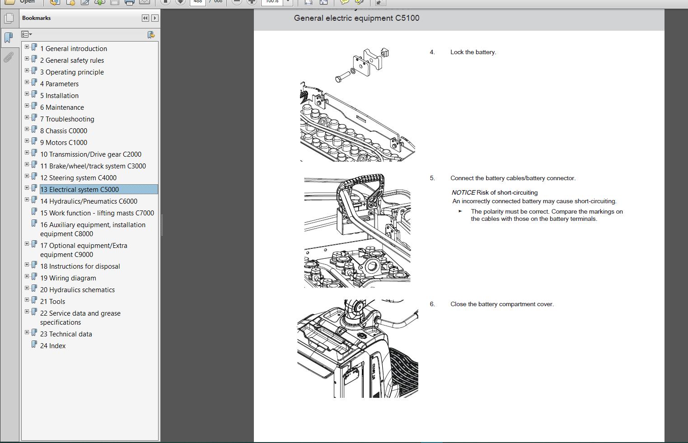This screenshot has width=688, height=443.
Task: Go to bookmark 2 General safety rules
Action: point(72,61)
